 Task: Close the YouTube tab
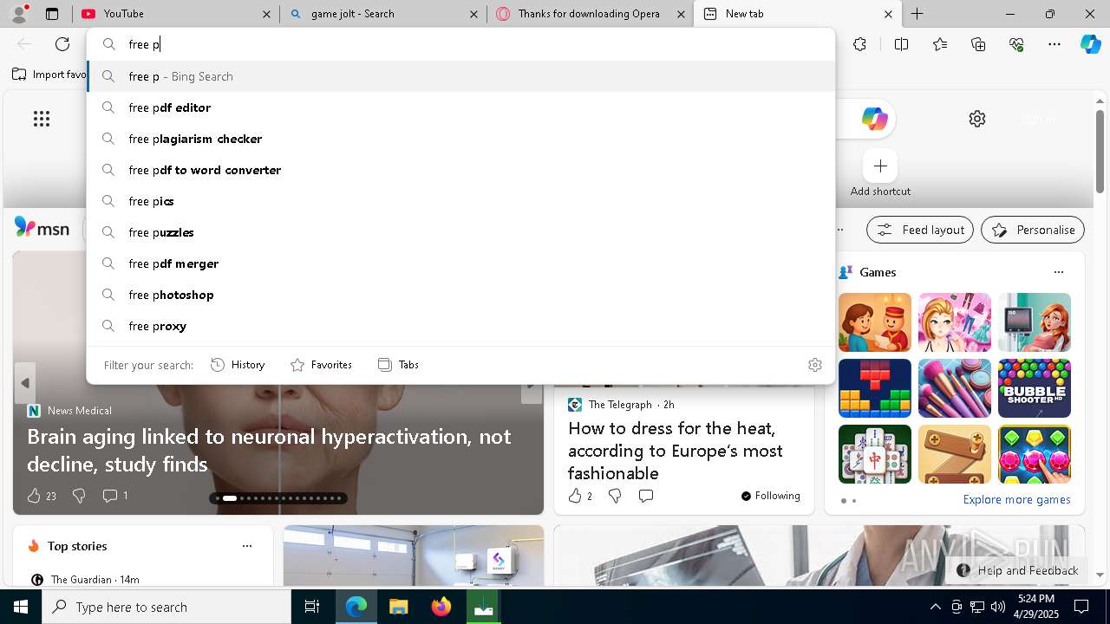[x=266, y=14]
